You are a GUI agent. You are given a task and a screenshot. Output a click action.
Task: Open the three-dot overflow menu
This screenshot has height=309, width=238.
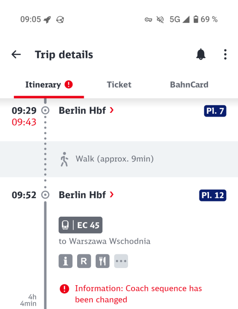(x=225, y=54)
